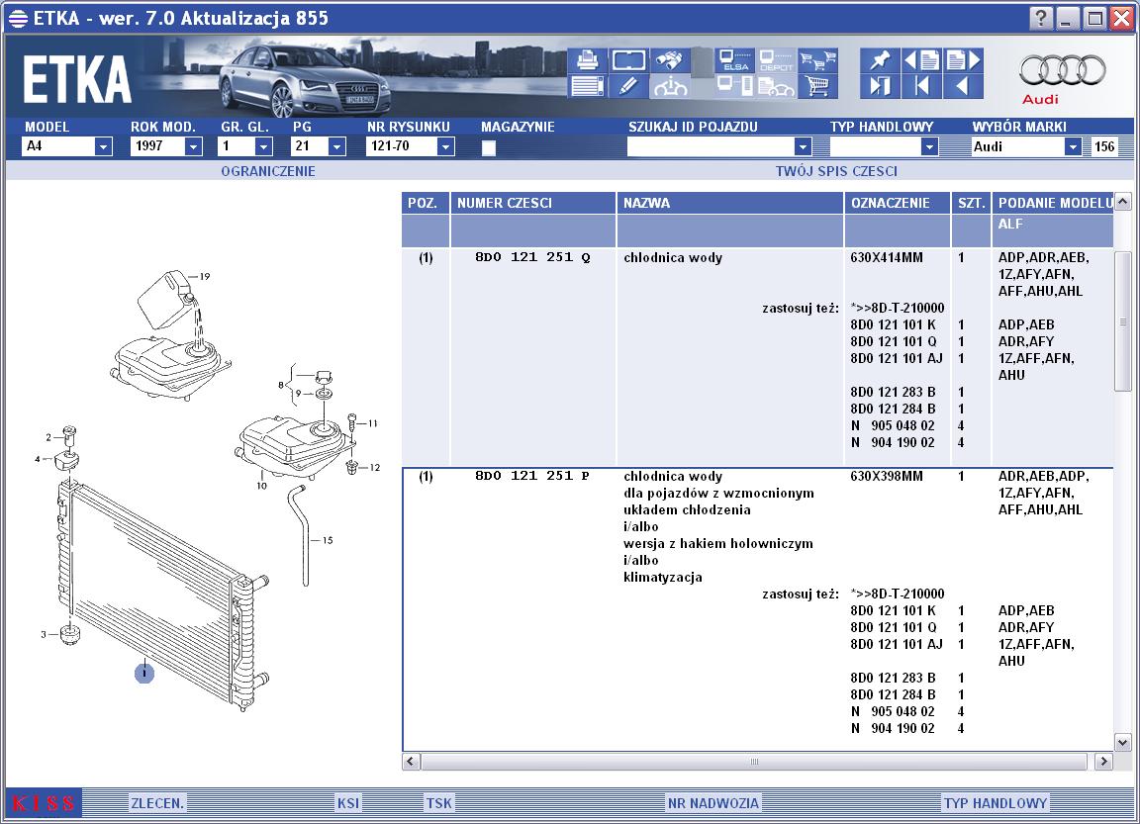Toggle the MAGAZYNIE checkbox
The image size is (1140, 824).
(x=489, y=147)
